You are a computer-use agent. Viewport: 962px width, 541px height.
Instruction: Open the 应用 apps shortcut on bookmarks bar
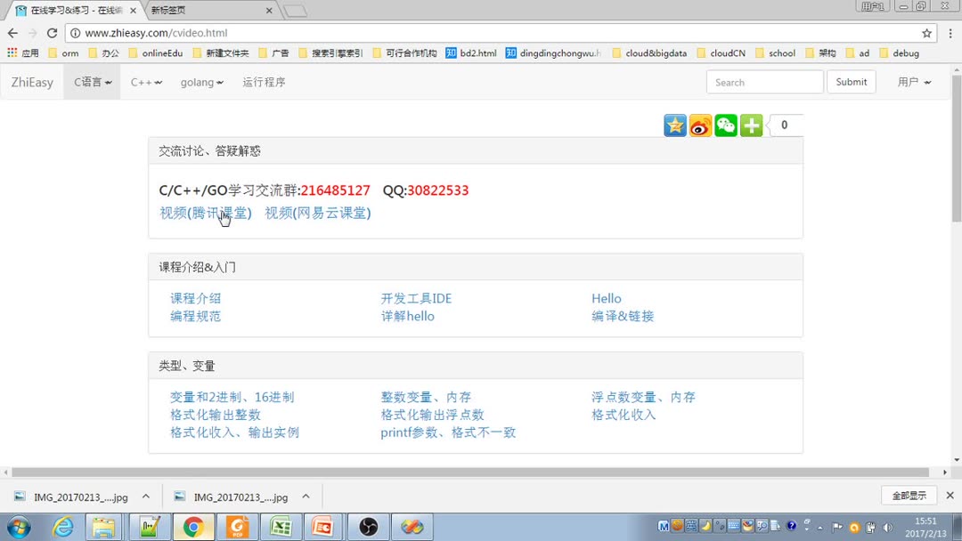click(23, 52)
